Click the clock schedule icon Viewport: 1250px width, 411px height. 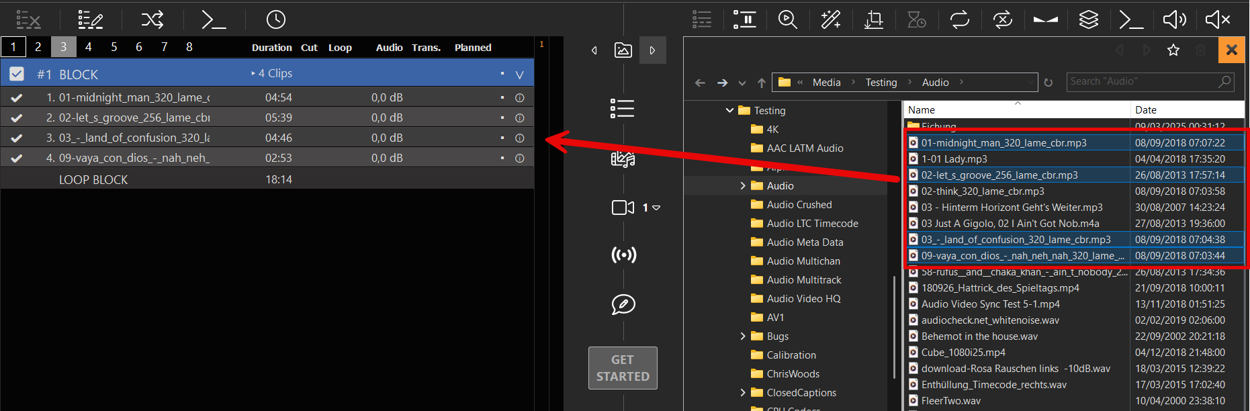(276, 19)
